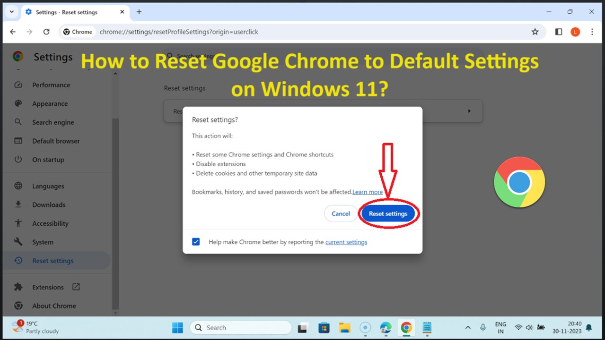Image resolution: width=605 pixels, height=340 pixels.
Task: Open the notification bell icon
Action: click(589, 328)
